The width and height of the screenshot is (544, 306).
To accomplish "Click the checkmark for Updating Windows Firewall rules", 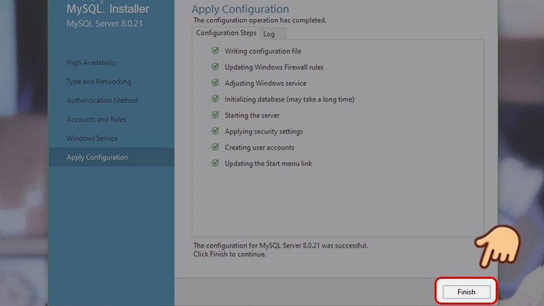I will point(215,67).
